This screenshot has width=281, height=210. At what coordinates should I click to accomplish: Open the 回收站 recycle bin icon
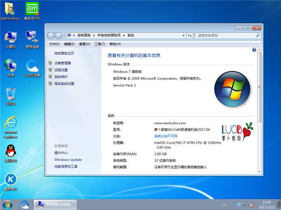click(x=11, y=95)
